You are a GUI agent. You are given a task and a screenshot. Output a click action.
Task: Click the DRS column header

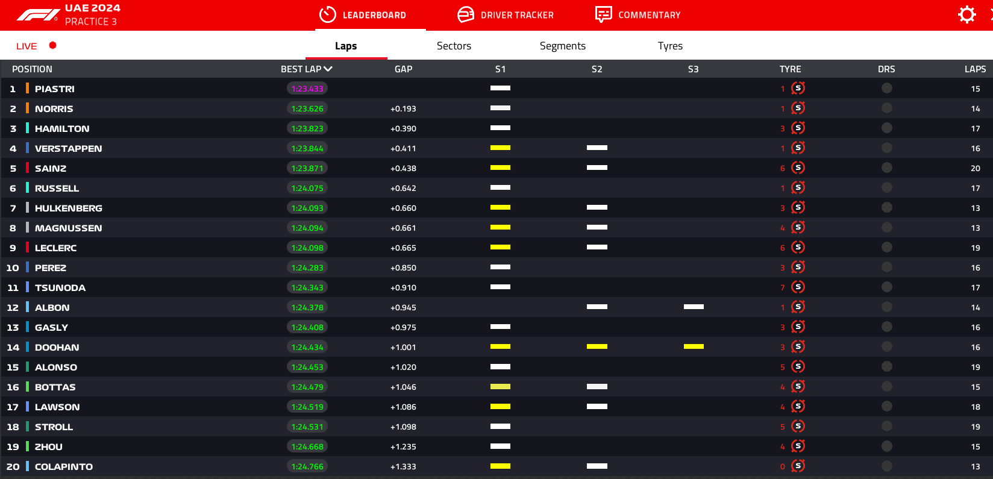coord(886,69)
